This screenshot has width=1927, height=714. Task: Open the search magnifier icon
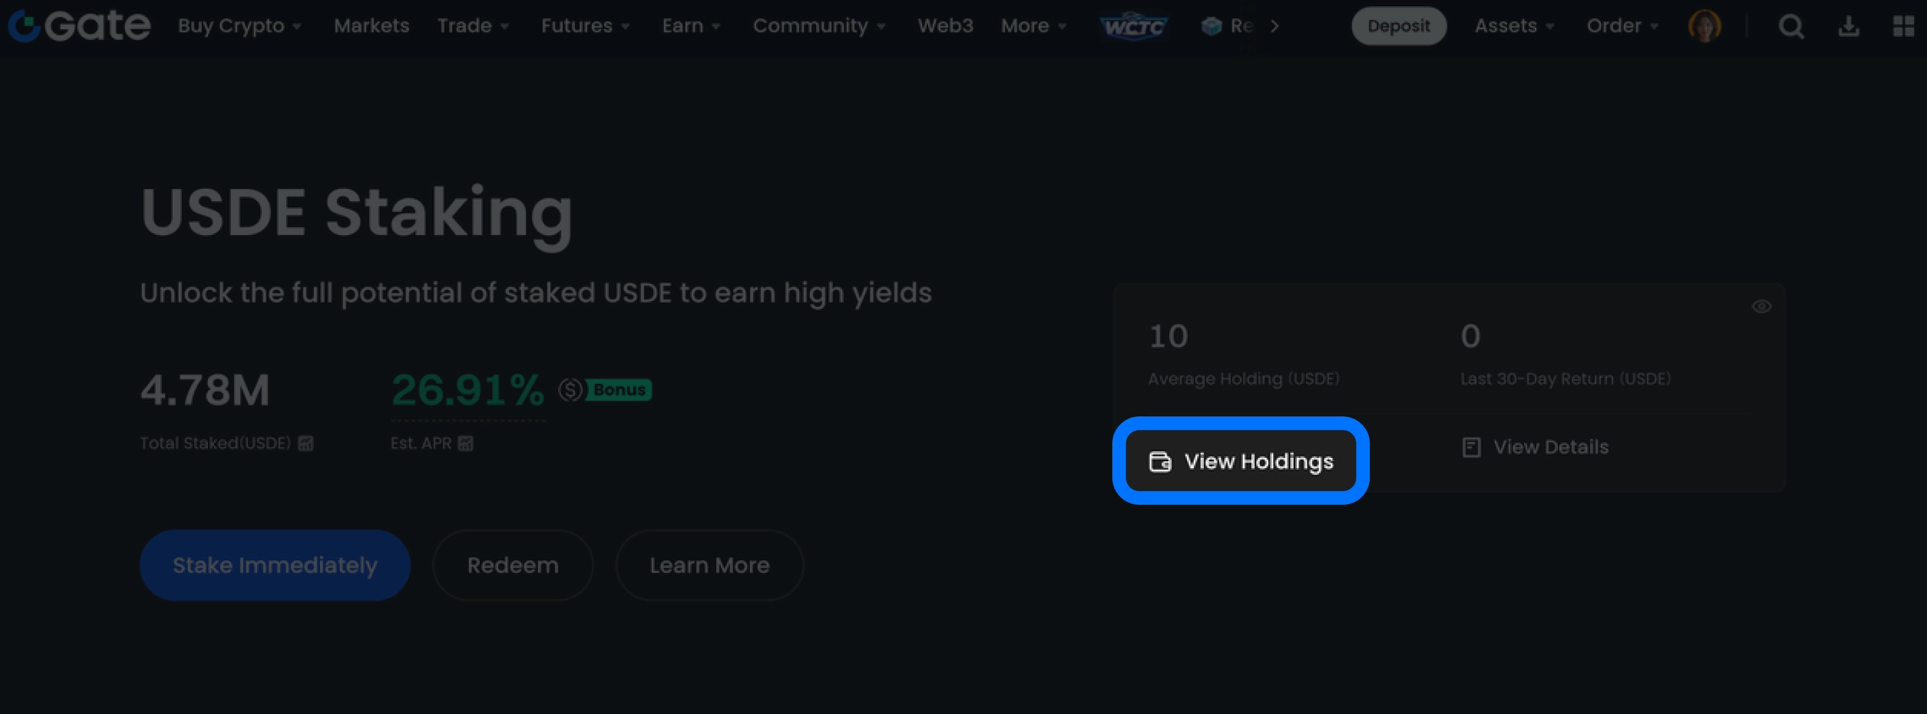pos(1790,27)
